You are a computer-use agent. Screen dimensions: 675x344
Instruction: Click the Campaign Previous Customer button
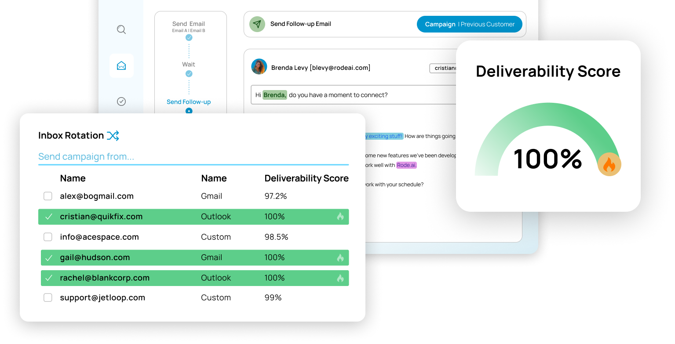469,25
